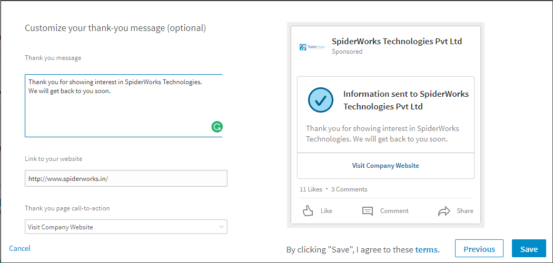Click the green Grammarly icon in message box
Screen dimensions: 553x263
point(217,126)
